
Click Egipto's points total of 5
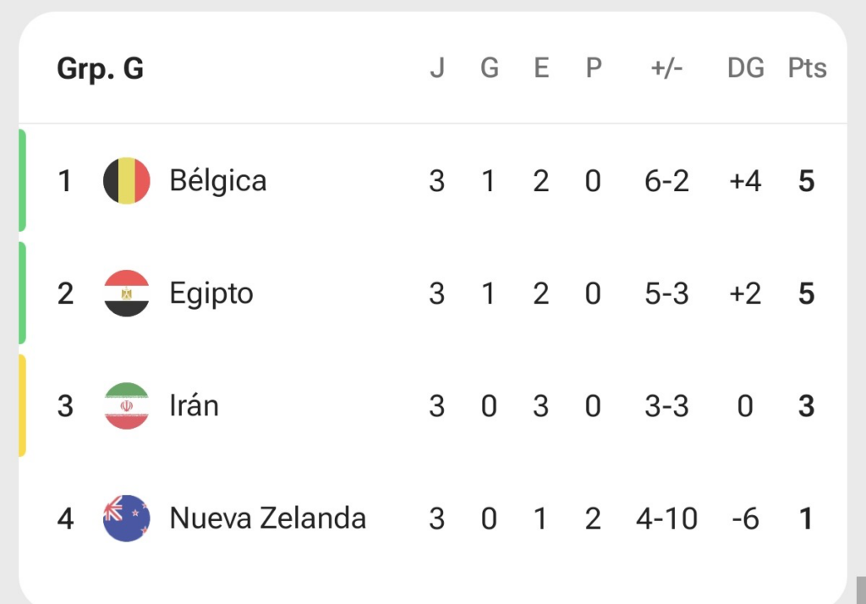pyautogui.click(x=806, y=294)
